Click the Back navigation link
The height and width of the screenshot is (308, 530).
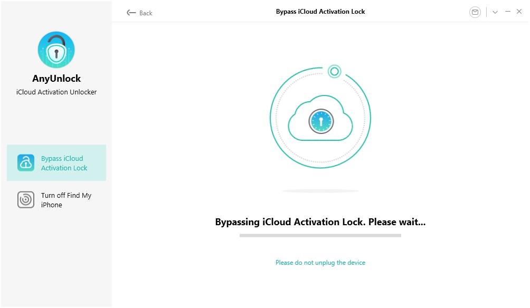click(139, 13)
